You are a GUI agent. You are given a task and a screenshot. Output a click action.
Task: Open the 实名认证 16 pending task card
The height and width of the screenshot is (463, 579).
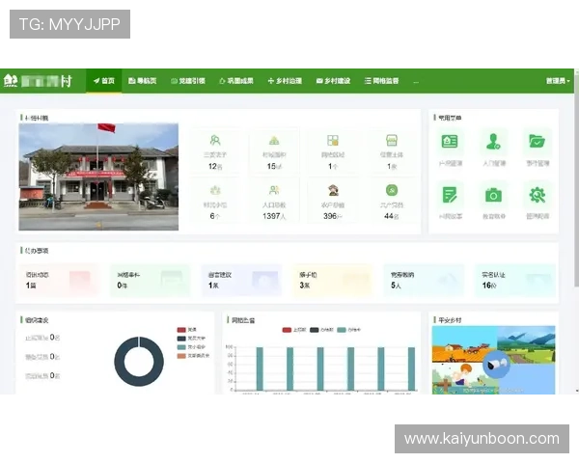516,280
